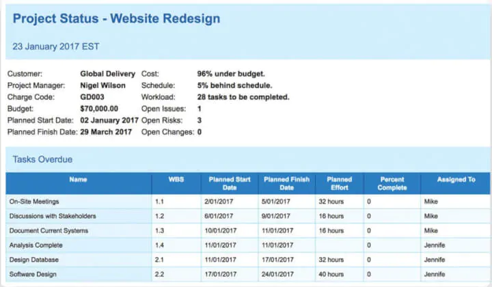Select project manager name Nigel Wilson
This screenshot has width=492, height=287.
(x=103, y=85)
